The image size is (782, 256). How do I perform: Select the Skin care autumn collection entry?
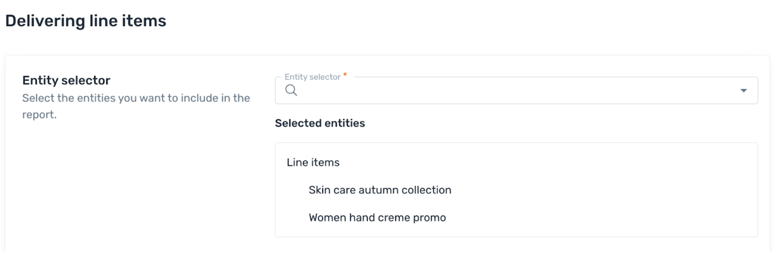click(380, 190)
